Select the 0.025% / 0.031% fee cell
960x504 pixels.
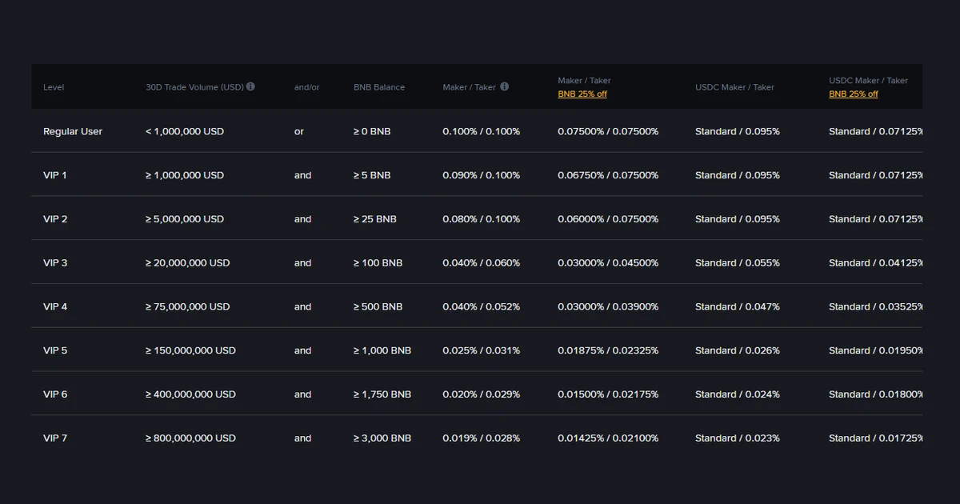point(482,350)
